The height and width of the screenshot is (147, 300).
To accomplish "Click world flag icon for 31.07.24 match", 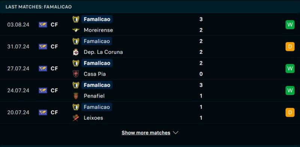I will (43, 47).
